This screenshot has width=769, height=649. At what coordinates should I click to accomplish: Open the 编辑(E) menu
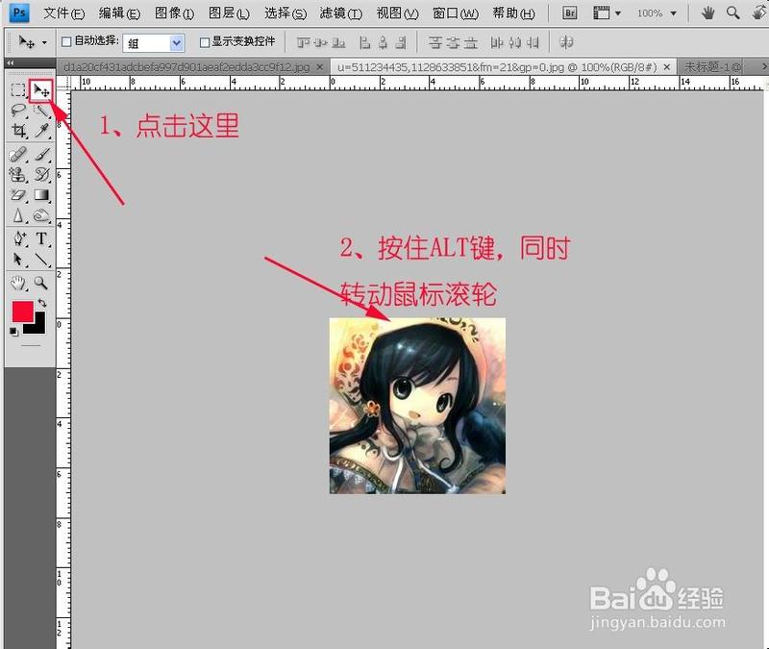(x=119, y=13)
